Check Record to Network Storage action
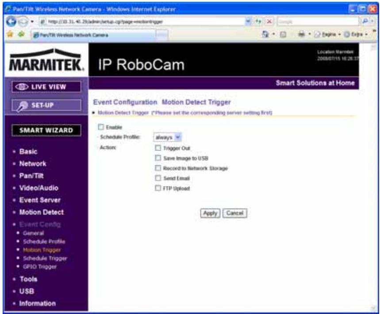Screen dimensions: 380x314 coord(158,168)
